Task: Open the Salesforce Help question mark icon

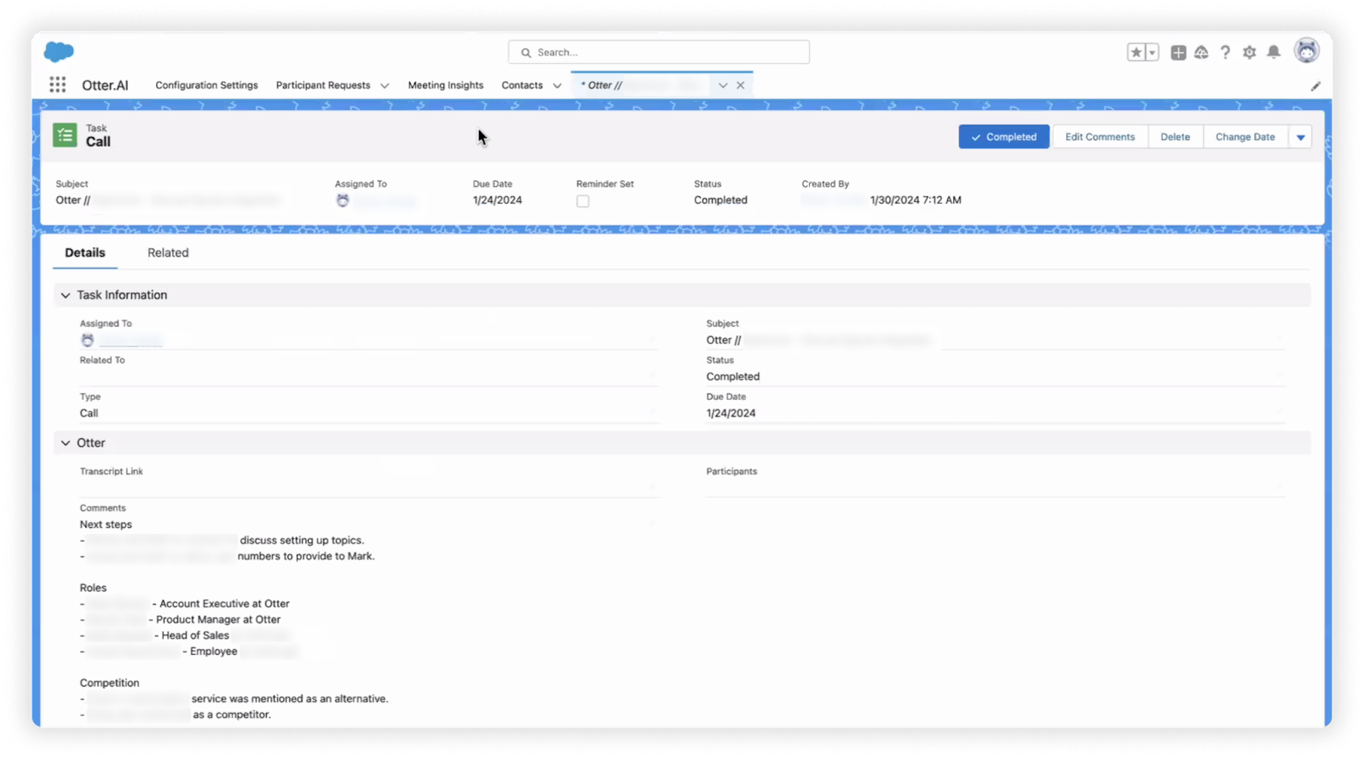Action: [1225, 53]
